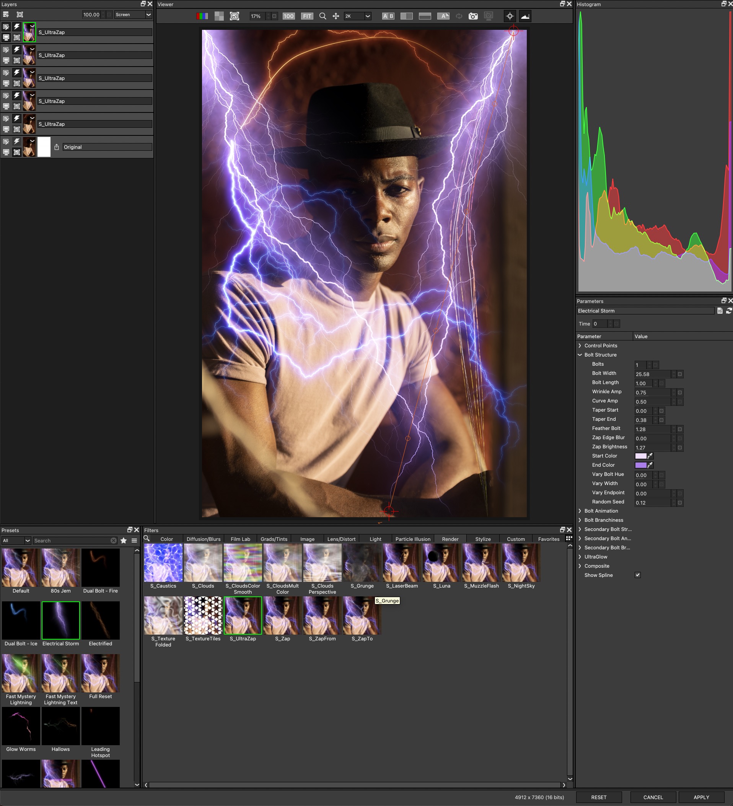Click the add layer icon in Layers panel
This screenshot has width=733, height=806.
point(6,15)
